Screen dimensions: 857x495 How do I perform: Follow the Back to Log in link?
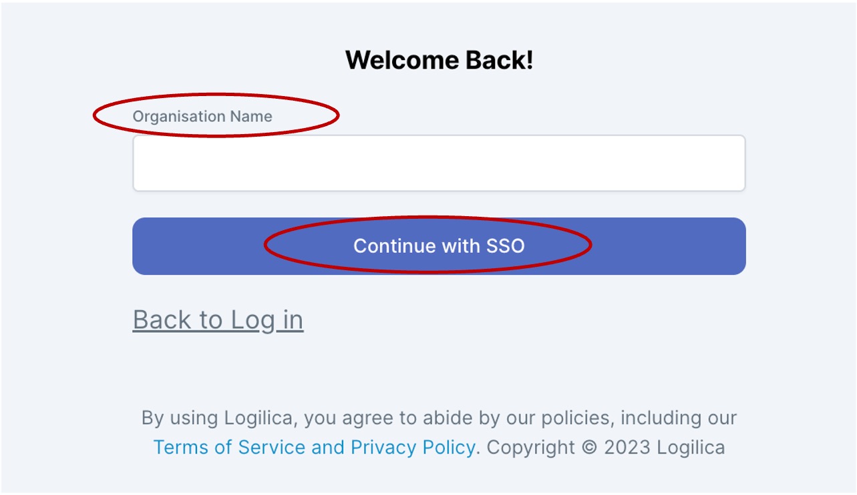[218, 320]
